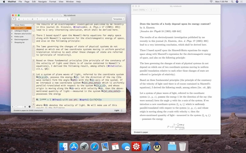The width and height of the screenshot is (246, 153).
Task: Open the Help menu
Action: 78,2
